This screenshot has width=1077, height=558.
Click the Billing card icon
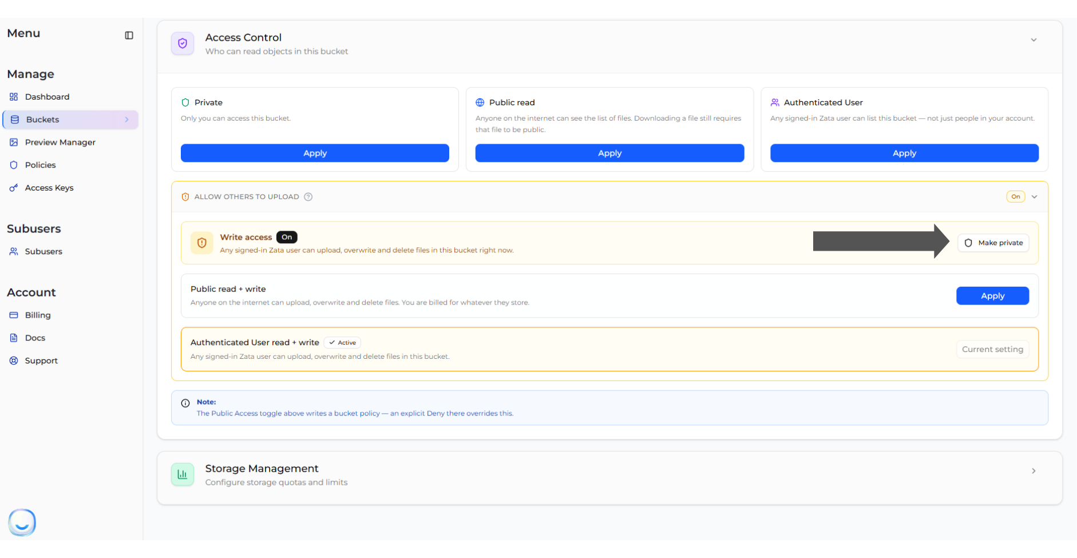point(14,315)
